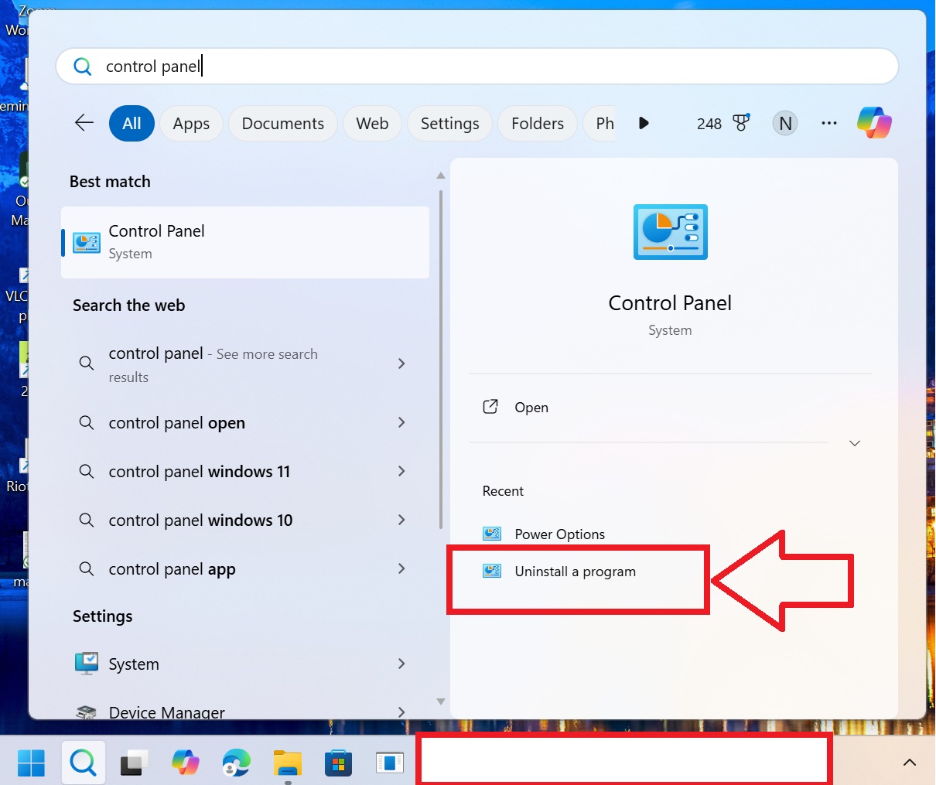Viewport: 936px width, 785px height.
Task: Click the Windows Start button
Action: point(31,763)
